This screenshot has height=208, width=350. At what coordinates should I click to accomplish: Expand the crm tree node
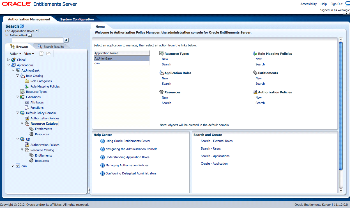pos(13,166)
